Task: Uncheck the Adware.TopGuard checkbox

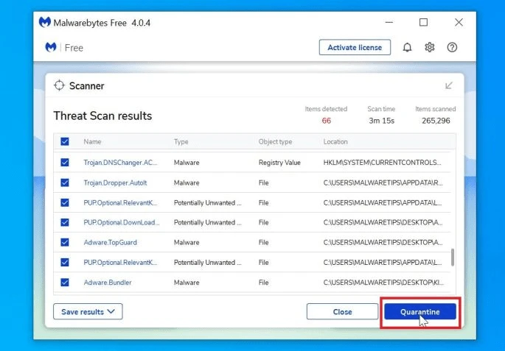Action: point(65,242)
